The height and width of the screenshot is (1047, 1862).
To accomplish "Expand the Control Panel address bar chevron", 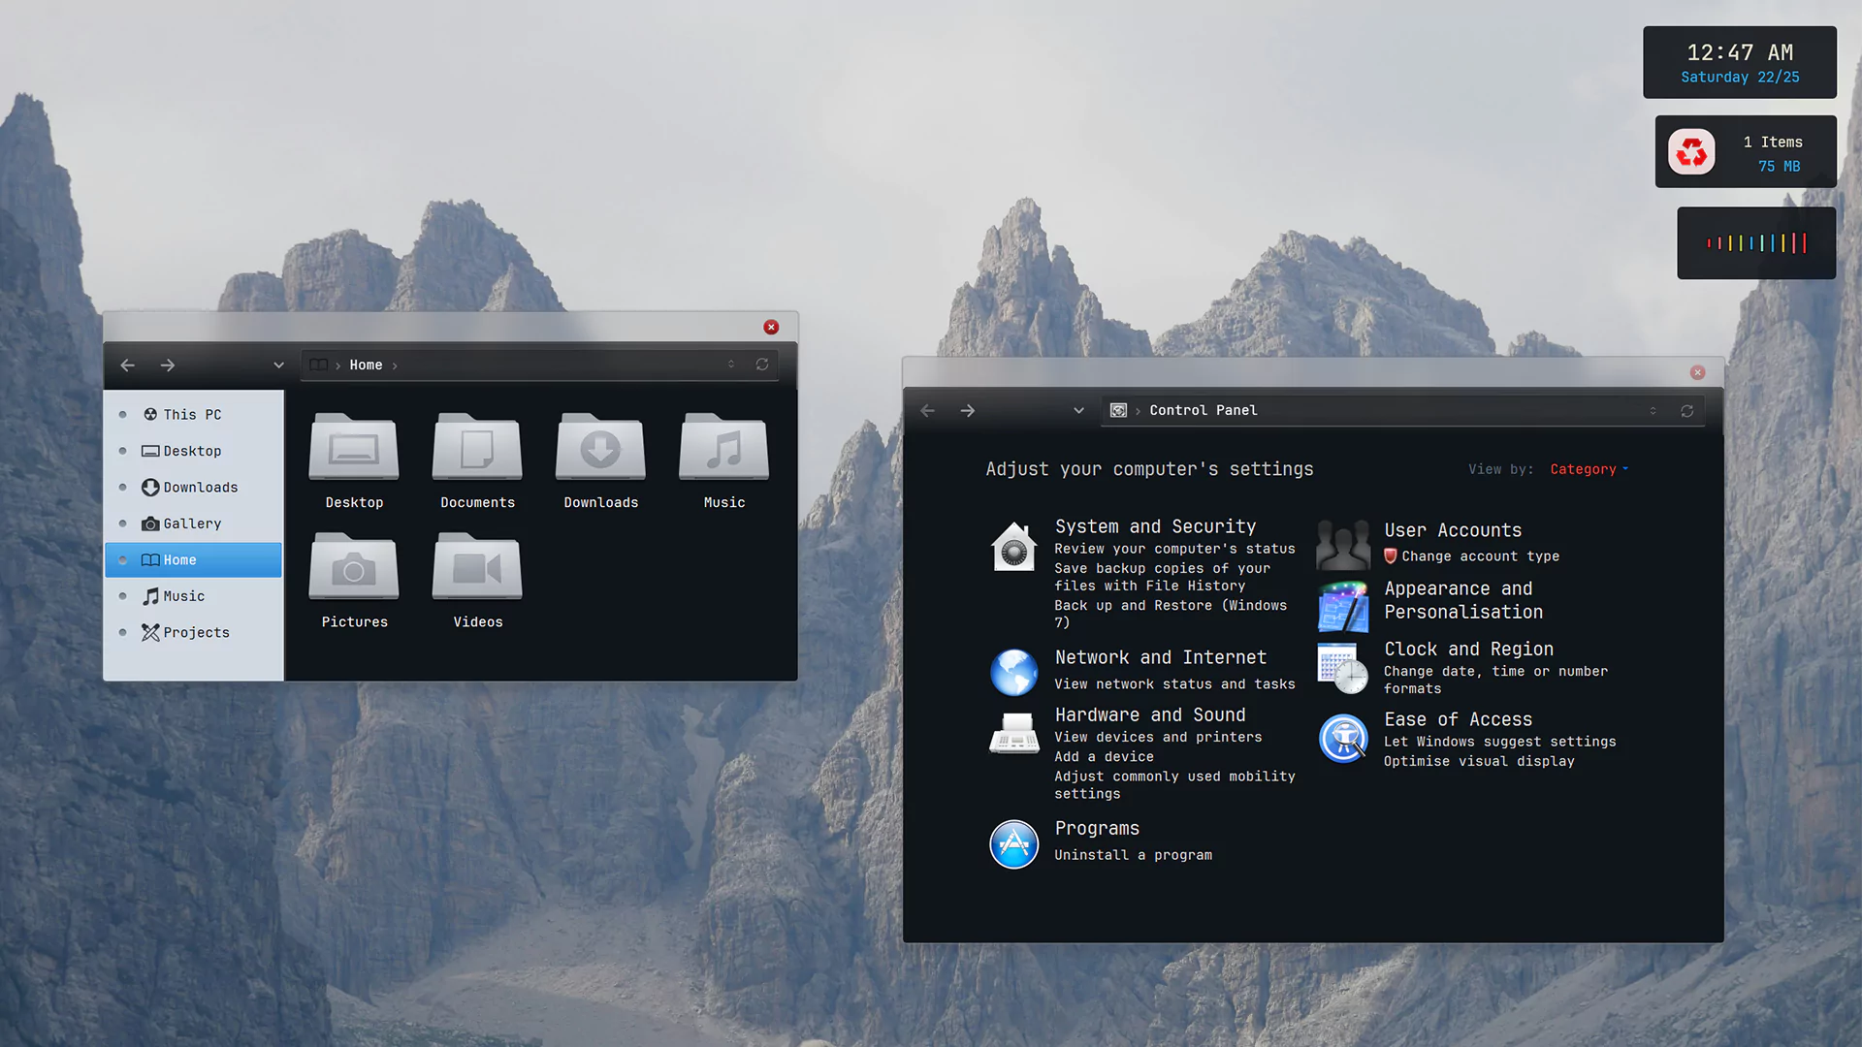I will [1078, 410].
